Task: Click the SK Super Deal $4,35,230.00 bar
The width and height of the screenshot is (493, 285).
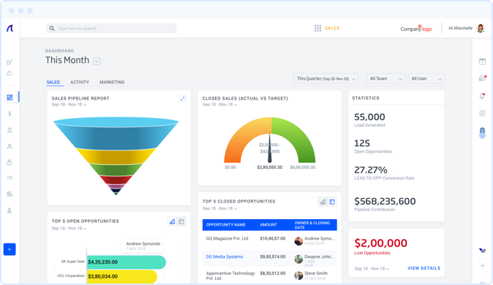Action: point(126,262)
